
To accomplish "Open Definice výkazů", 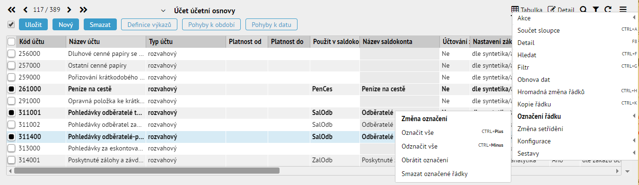I will 149,24.
